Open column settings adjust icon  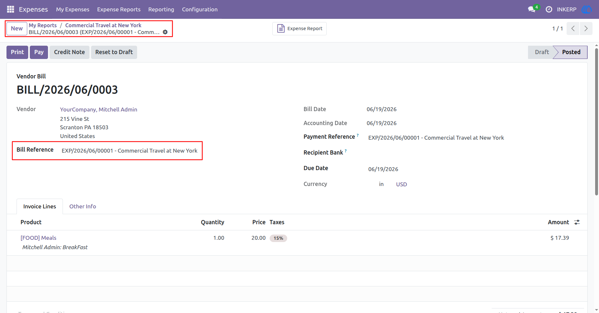[577, 222]
